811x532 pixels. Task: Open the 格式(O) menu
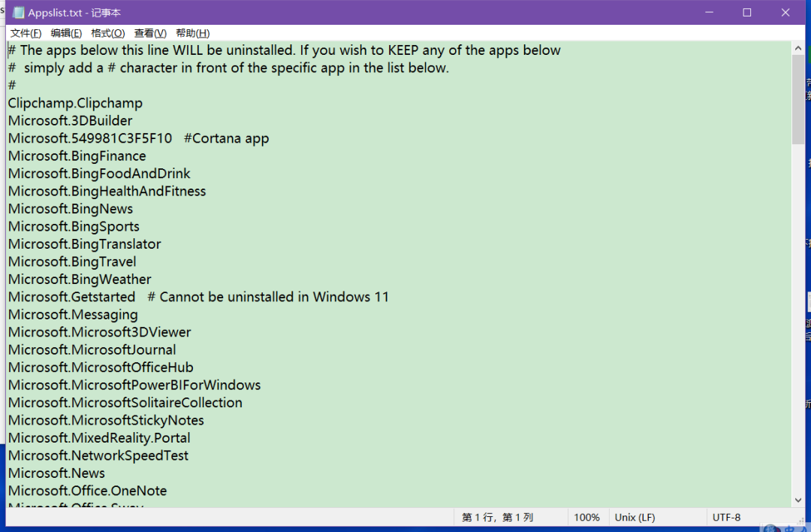point(107,33)
